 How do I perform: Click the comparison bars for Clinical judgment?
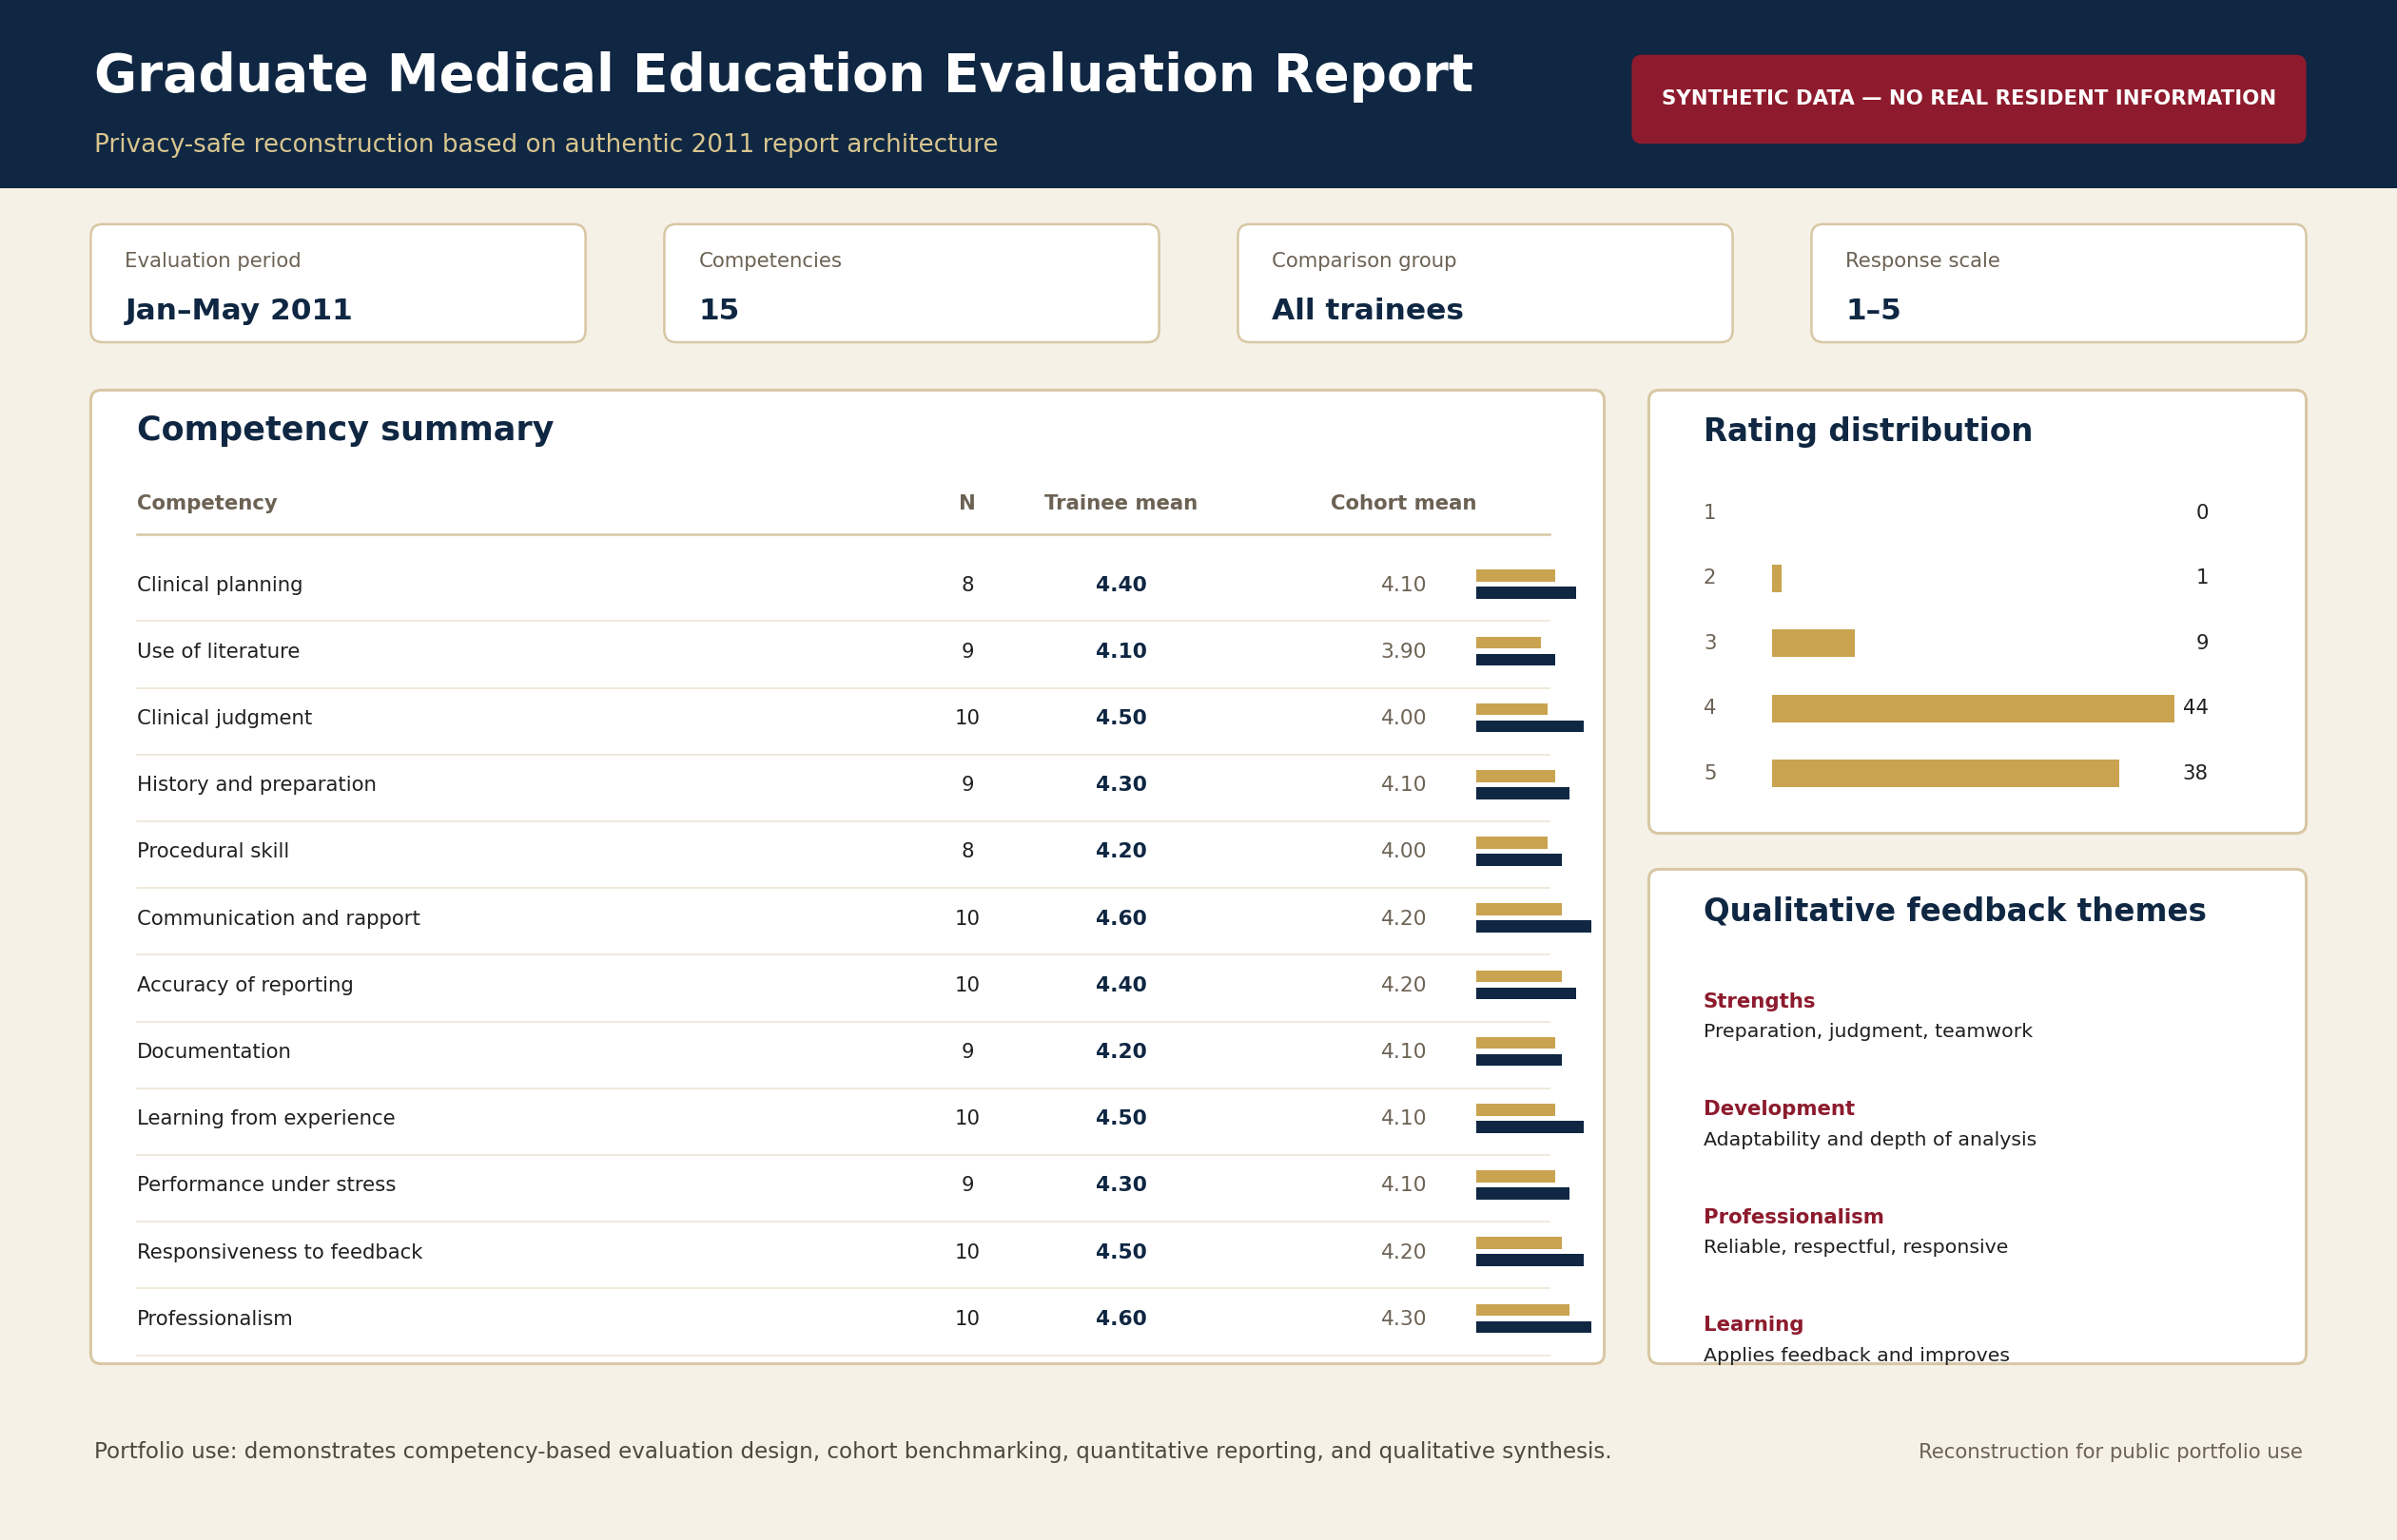[1530, 718]
